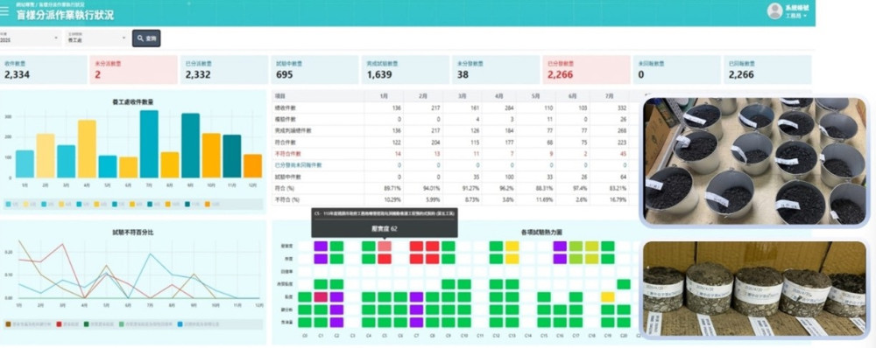876x348 pixels.
Task: Click the 1月 bar in bar chart
Action: pos(25,164)
